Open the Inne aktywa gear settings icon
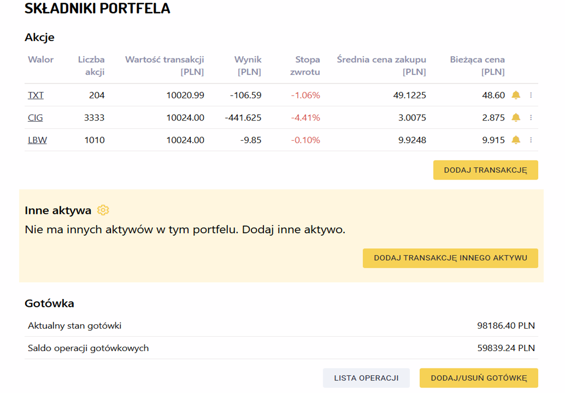This screenshot has width=565, height=393. (x=103, y=210)
